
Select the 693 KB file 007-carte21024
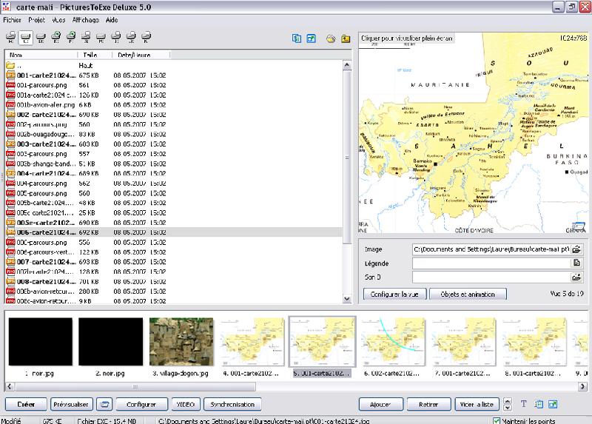(x=174, y=262)
